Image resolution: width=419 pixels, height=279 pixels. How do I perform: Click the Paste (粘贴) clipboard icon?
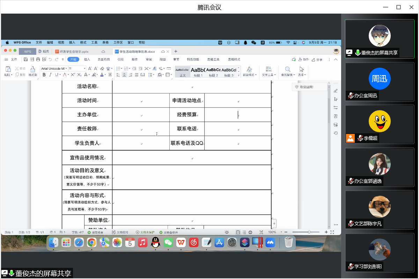[8, 69]
